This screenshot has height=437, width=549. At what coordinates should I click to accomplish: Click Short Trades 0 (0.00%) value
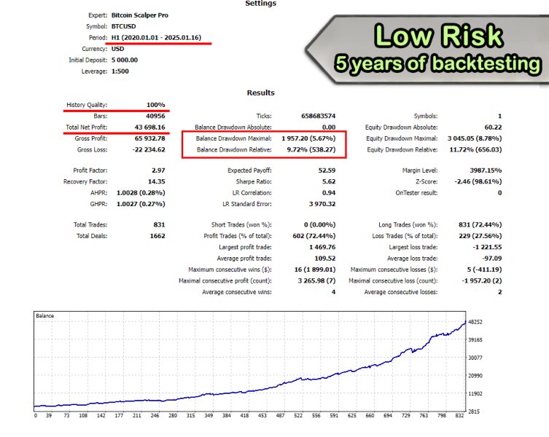[x=319, y=224]
